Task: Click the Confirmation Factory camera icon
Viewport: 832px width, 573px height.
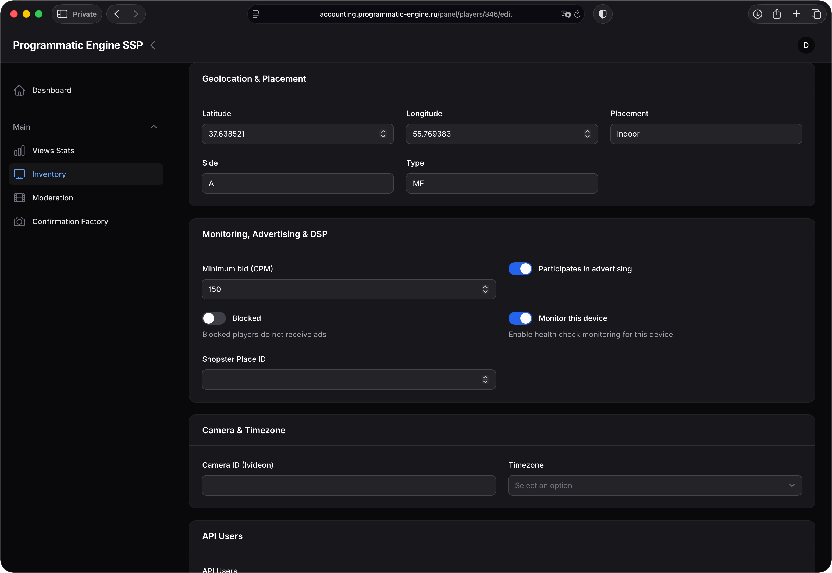Action: (x=19, y=221)
